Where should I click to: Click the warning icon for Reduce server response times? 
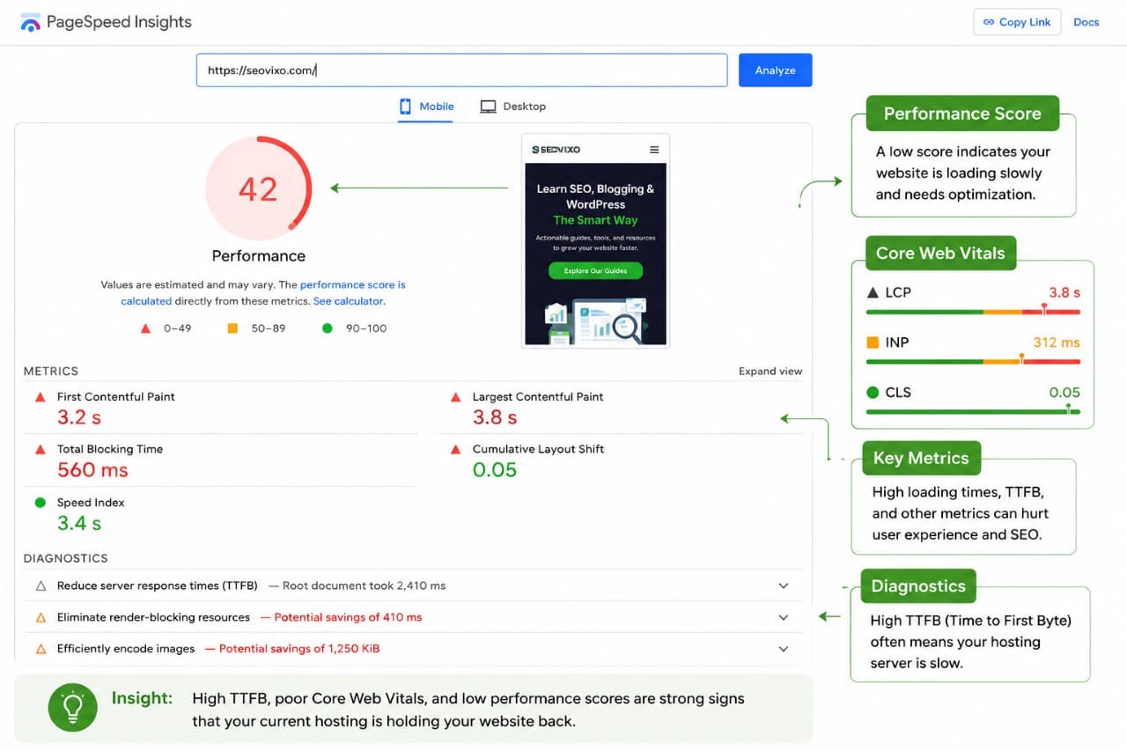coord(41,585)
